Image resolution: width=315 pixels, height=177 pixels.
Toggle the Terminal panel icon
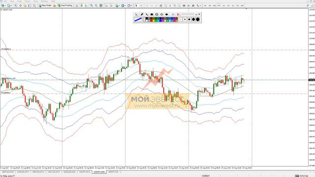coord(30,5)
